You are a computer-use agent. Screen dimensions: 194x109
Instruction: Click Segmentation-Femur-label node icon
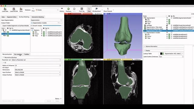(145, 29)
